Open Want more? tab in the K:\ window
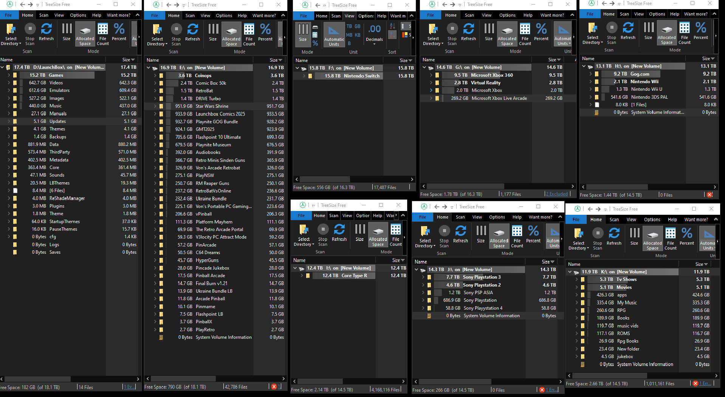This screenshot has width=725, height=397. pyautogui.click(x=696, y=219)
